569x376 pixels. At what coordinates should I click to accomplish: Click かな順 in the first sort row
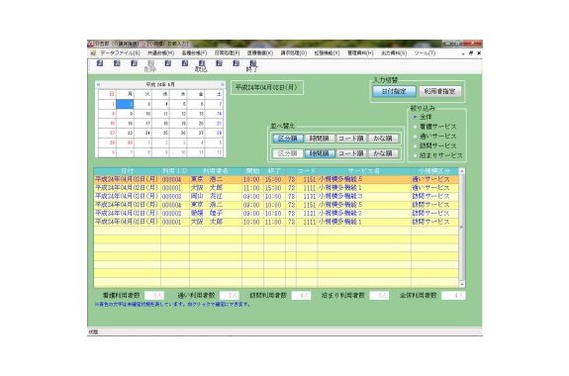(383, 139)
